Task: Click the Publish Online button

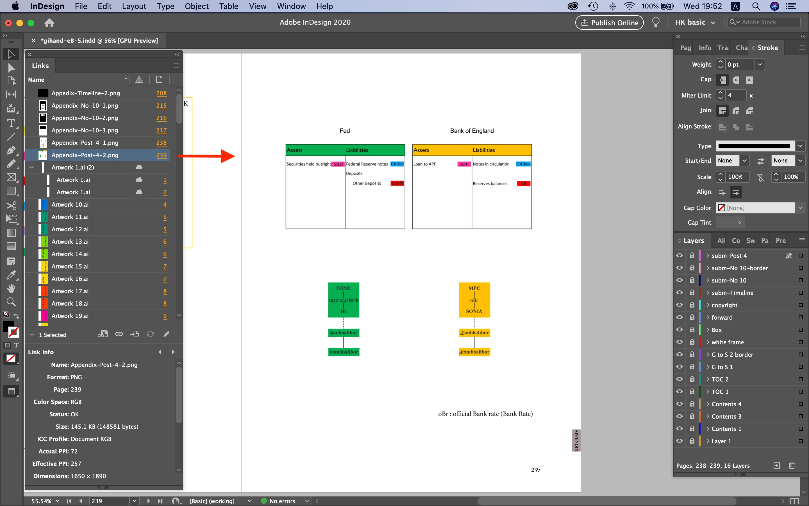Action: pyautogui.click(x=610, y=22)
